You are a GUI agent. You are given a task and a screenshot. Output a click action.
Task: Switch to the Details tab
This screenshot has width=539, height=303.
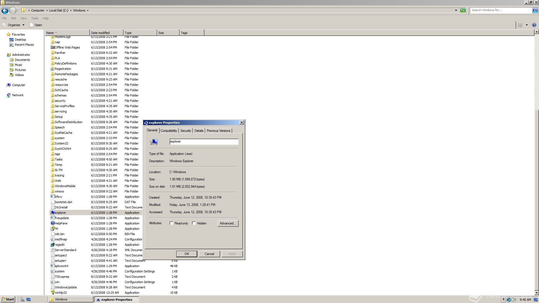[199, 131]
